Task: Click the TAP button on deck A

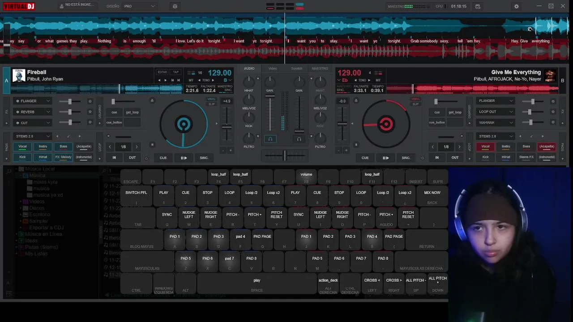Action: 176,72
